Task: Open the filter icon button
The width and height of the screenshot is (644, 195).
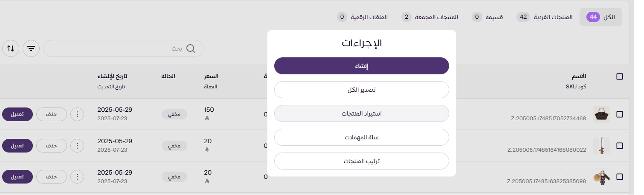Action: [31, 48]
